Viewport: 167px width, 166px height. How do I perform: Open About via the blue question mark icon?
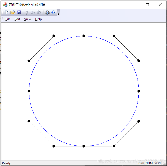point(53,12)
